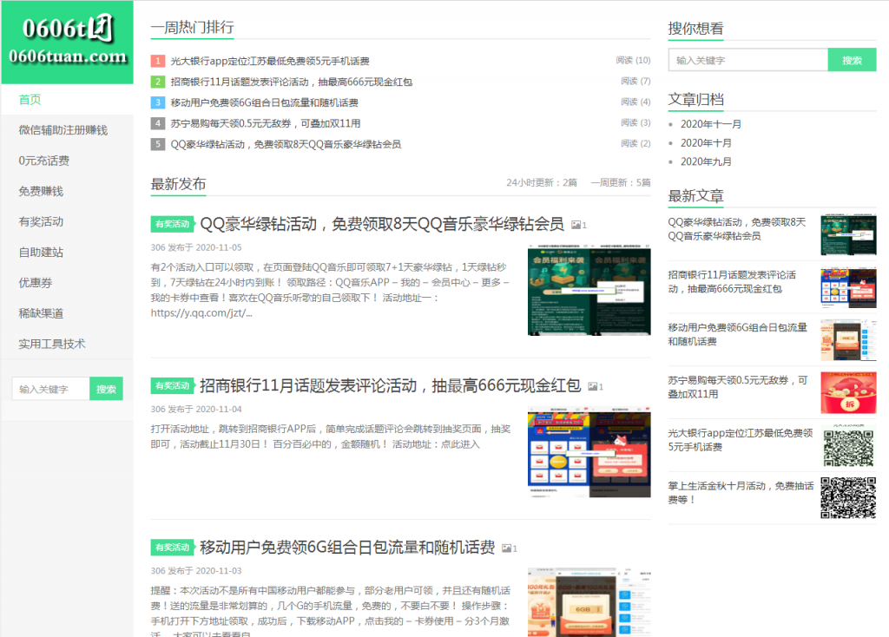Viewport: 889px width, 637px height.
Task: Open the QQ绿钻 article thumbnail image
Action: click(x=589, y=291)
